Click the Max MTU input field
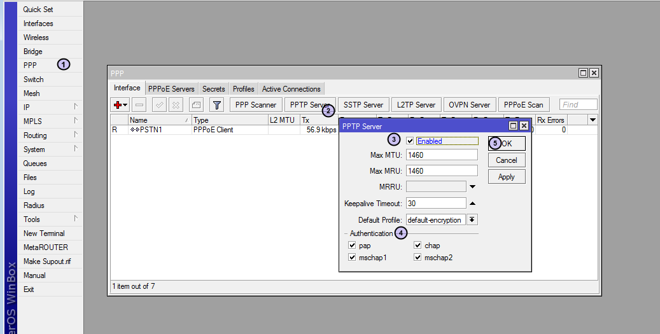 (441, 155)
